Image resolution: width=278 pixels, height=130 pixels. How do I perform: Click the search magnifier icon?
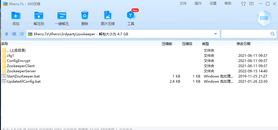tap(272, 34)
